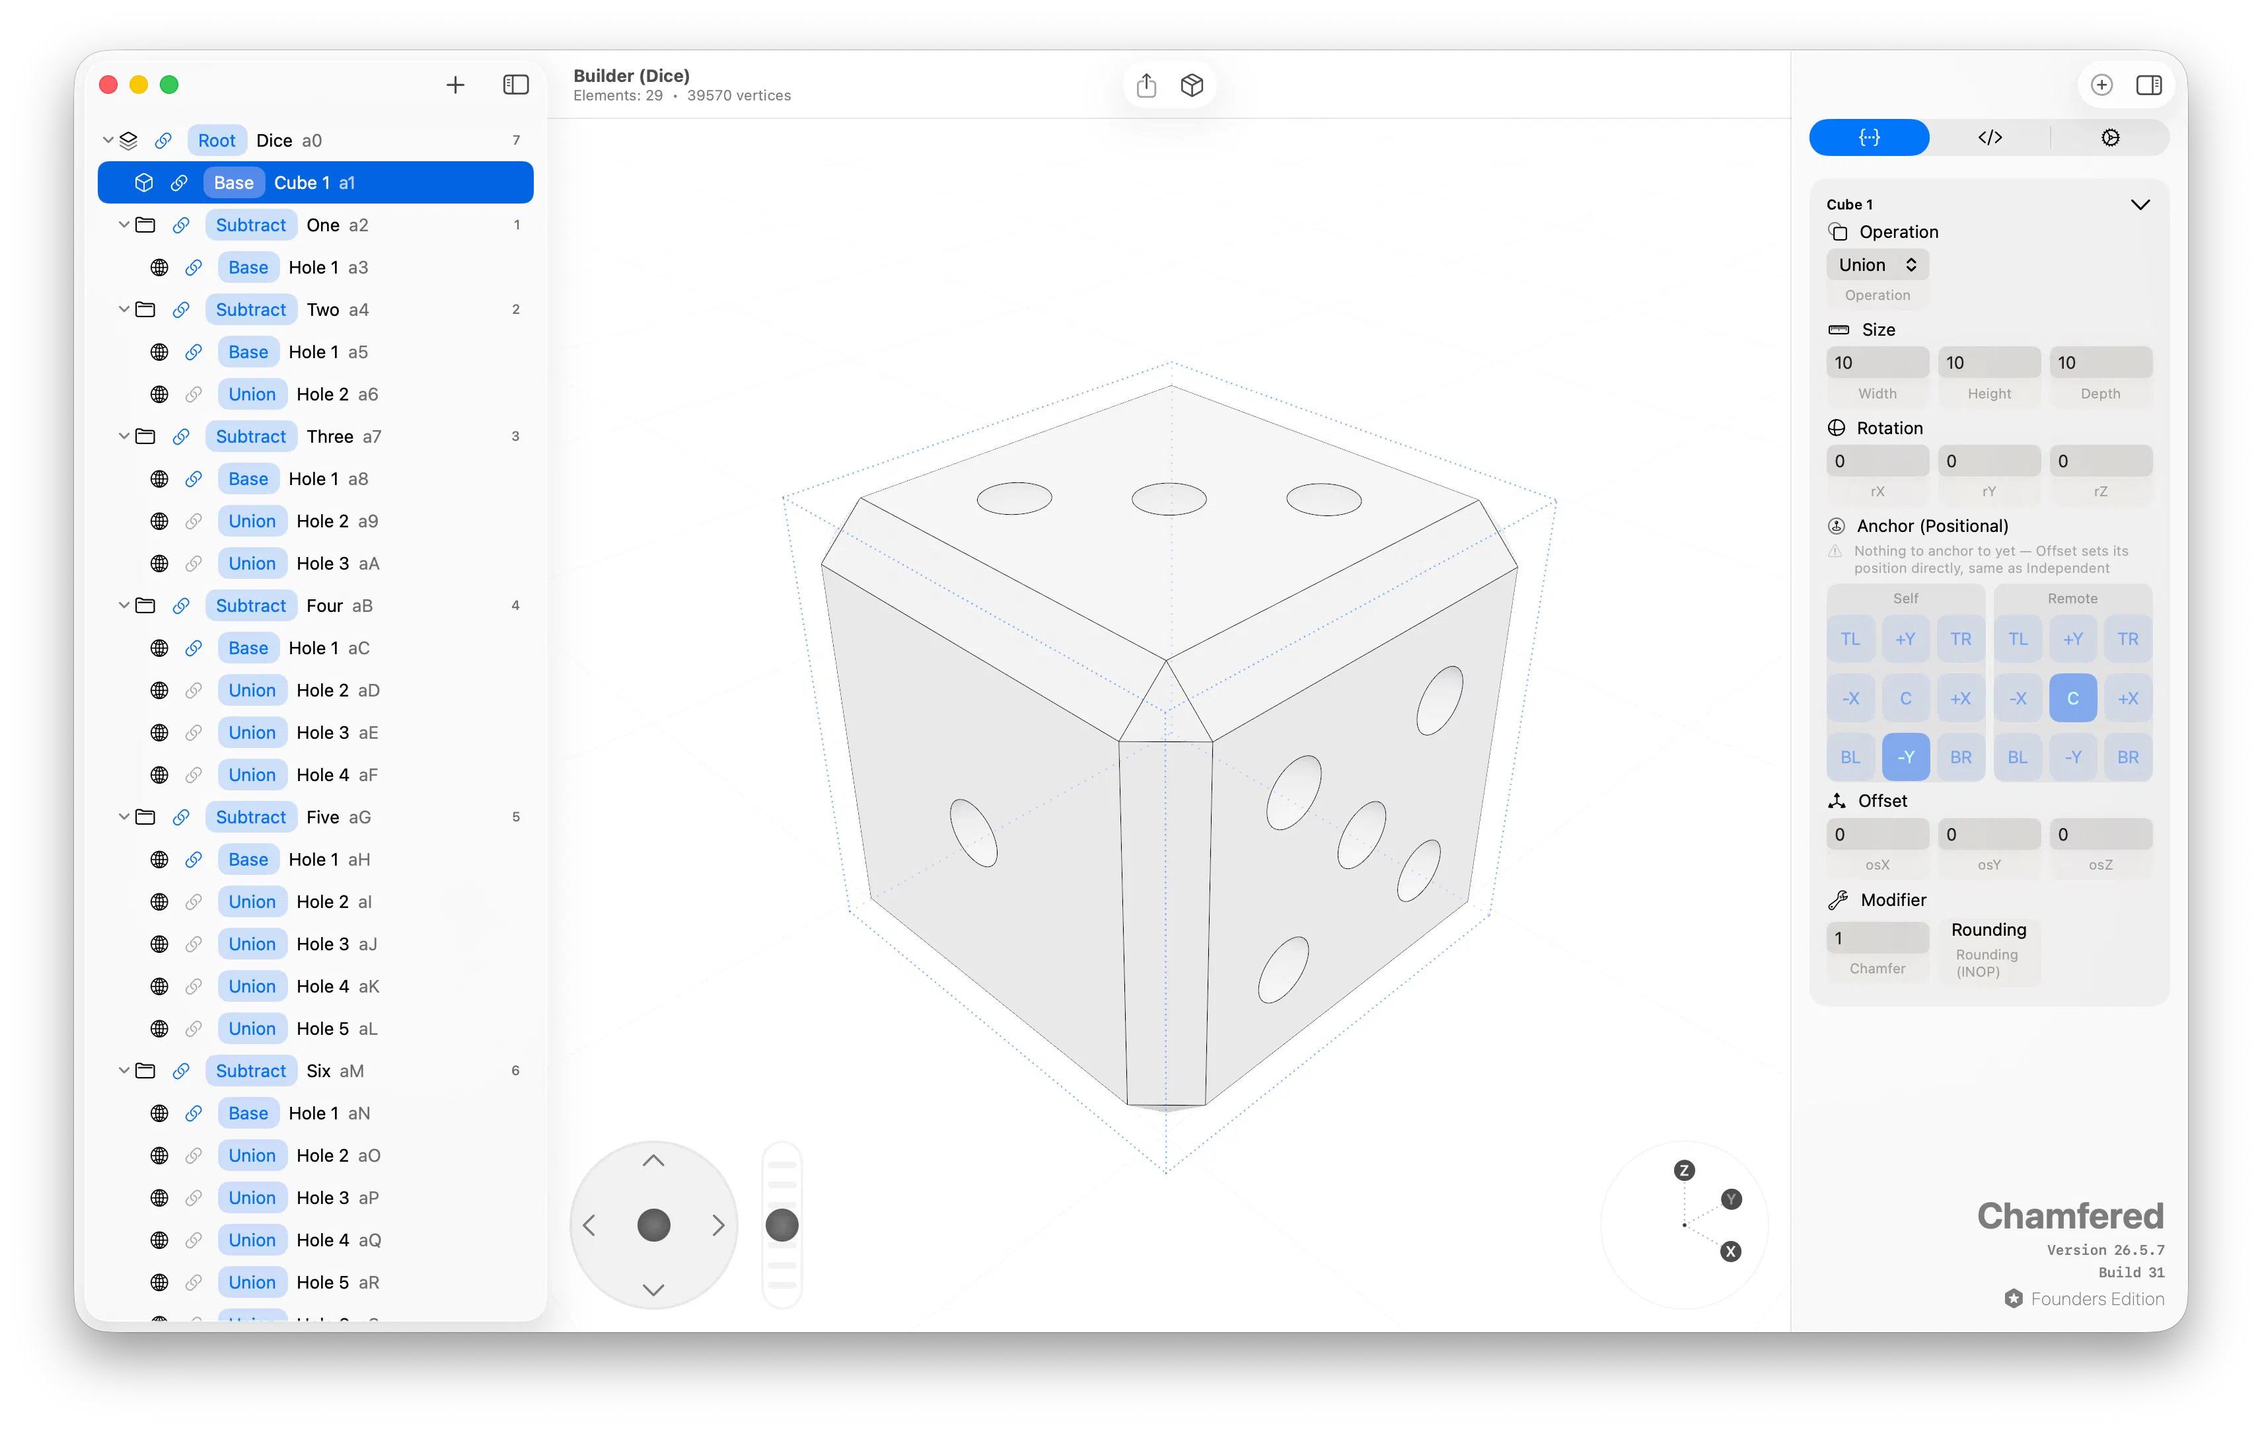Click the Chamfer value field
This screenshot has height=1430, width=2262.
pyautogui.click(x=1877, y=938)
